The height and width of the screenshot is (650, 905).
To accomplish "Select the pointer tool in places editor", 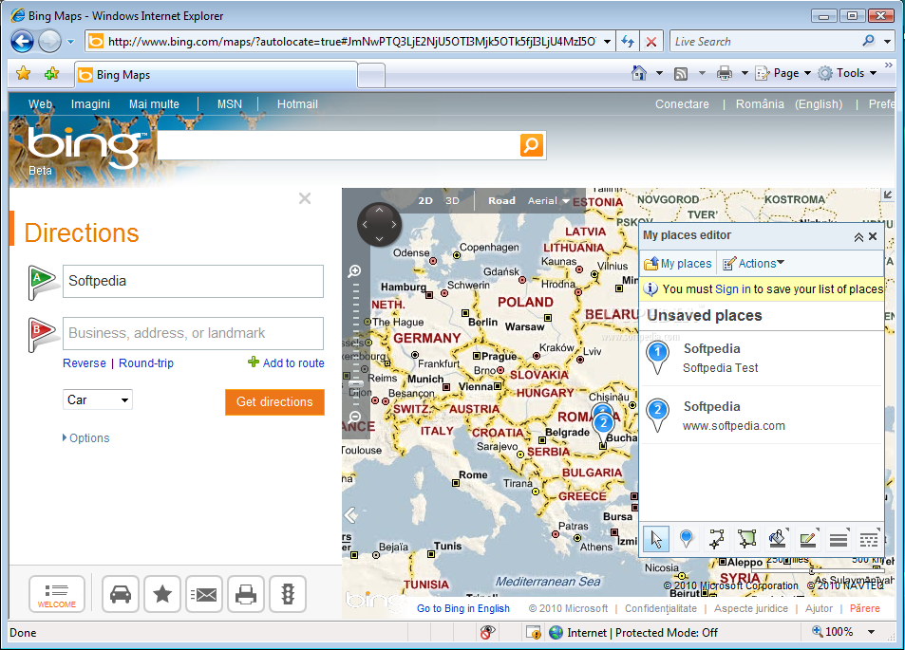I will 656,539.
